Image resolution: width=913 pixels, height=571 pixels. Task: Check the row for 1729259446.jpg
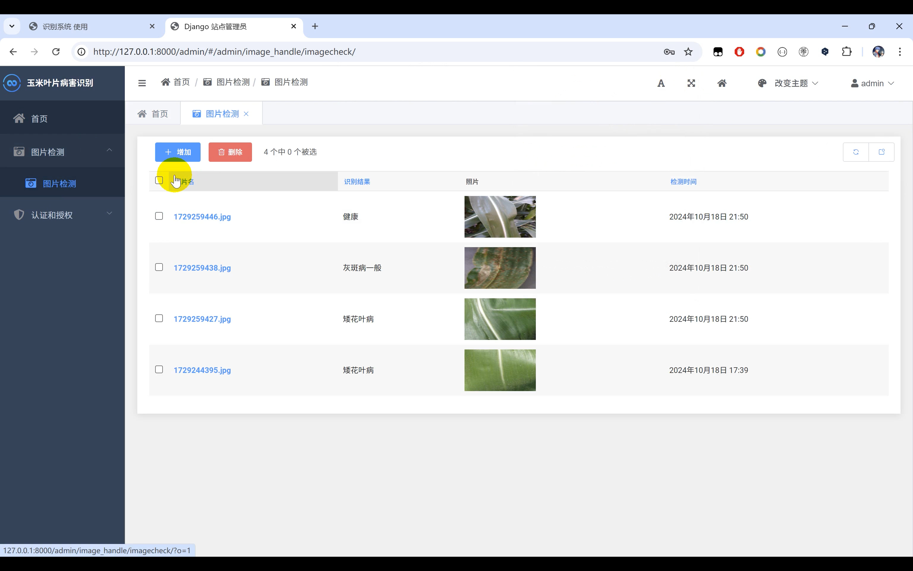pyautogui.click(x=159, y=216)
